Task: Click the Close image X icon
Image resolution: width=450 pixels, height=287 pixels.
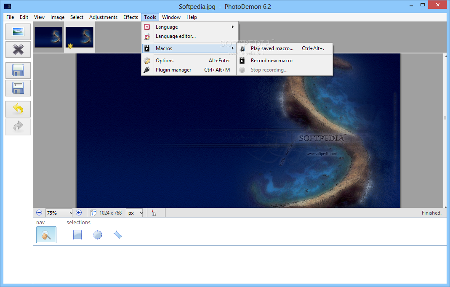Action: [18, 50]
